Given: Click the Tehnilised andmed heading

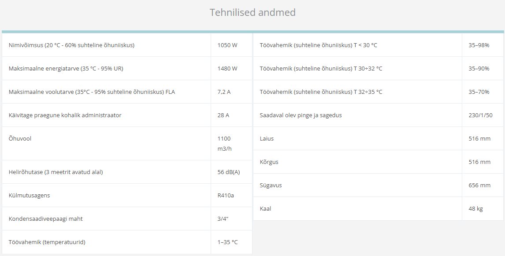Looking at the screenshot, I should coord(252,13).
